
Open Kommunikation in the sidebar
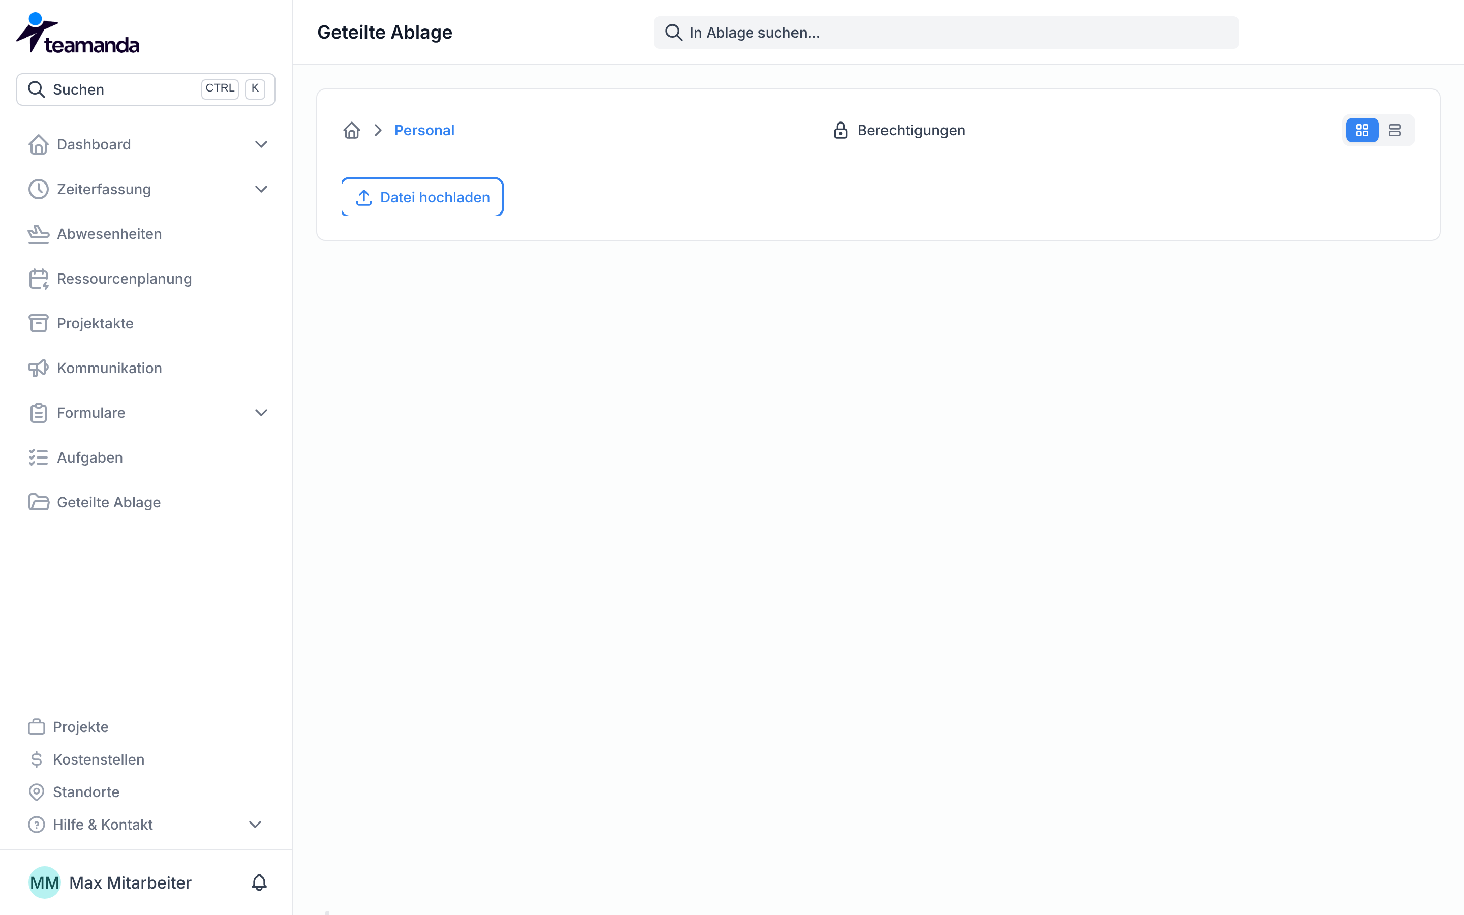point(109,369)
